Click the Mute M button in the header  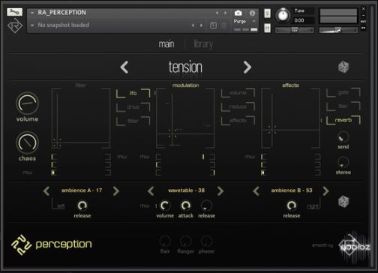(267, 28)
